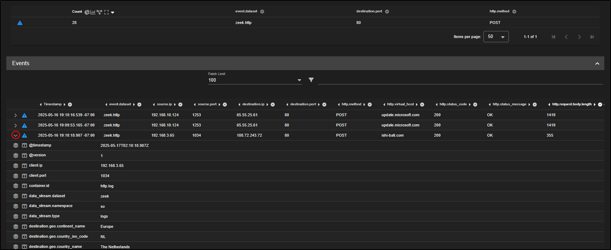Collapse the expanded 192.168.3.65 event row
Viewport: 611px width, 250px height.
16,135
